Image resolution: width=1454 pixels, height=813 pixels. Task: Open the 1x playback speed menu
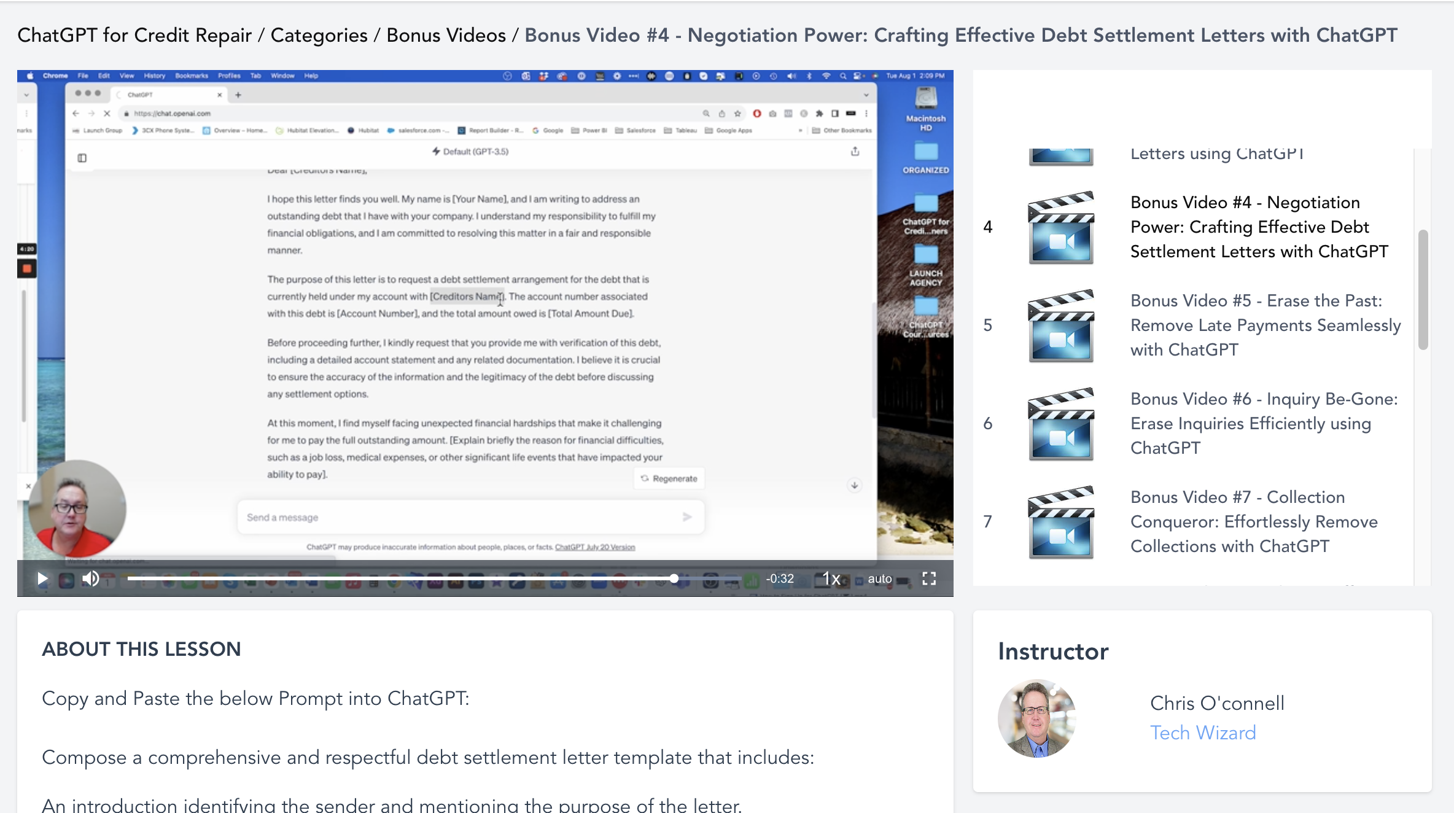pos(831,578)
